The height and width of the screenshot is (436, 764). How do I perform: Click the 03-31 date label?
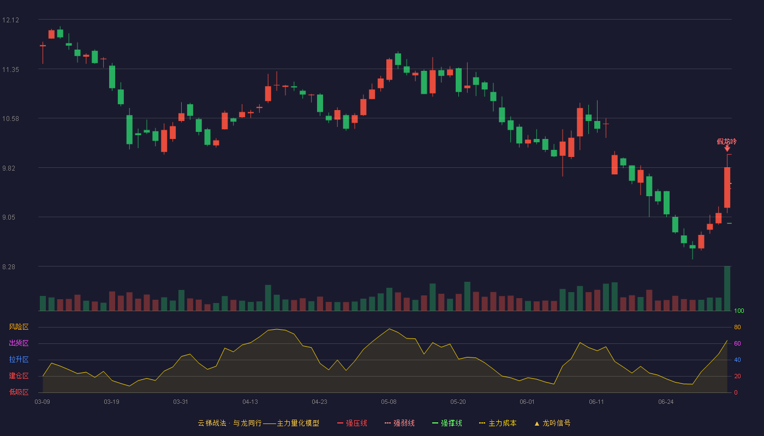(181, 402)
